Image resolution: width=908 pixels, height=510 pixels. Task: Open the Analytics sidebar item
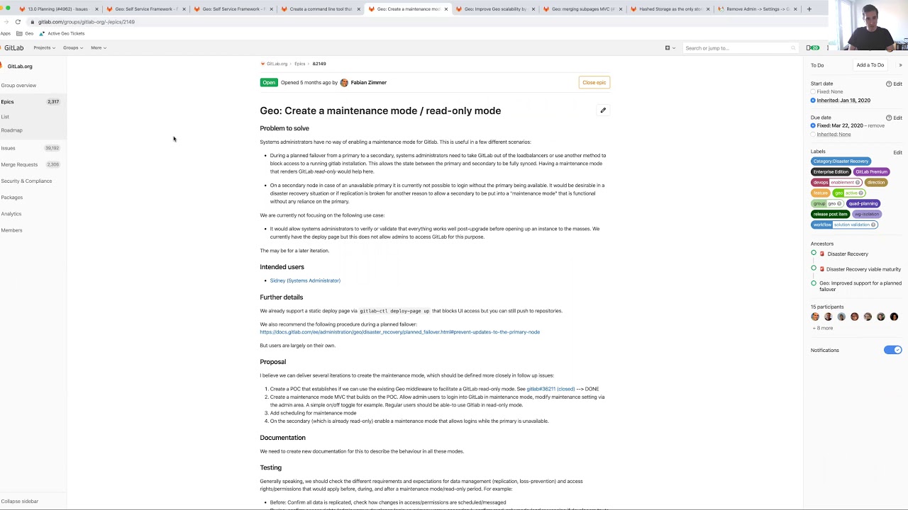click(11, 214)
